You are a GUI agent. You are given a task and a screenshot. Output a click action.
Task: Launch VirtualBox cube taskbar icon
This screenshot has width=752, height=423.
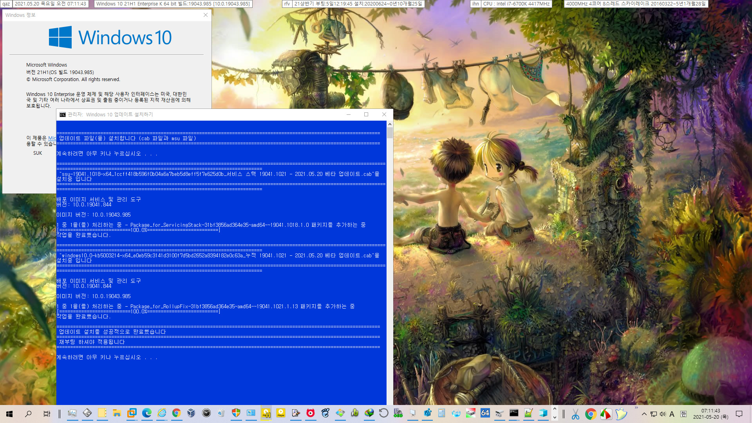191,413
